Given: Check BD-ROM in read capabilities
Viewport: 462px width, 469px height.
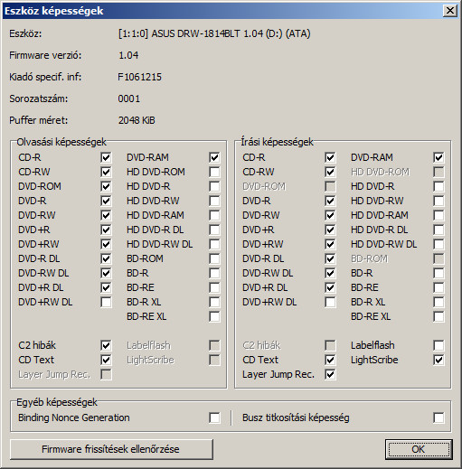Looking at the screenshot, I should [x=214, y=258].
